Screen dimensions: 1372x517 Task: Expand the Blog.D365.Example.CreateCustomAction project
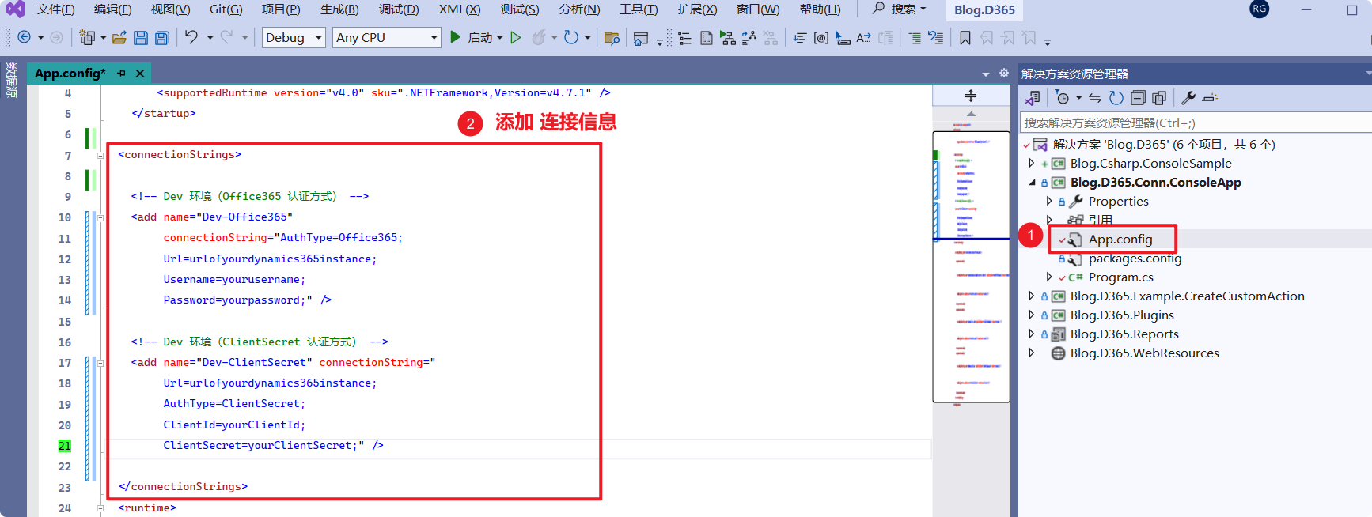(x=1031, y=296)
